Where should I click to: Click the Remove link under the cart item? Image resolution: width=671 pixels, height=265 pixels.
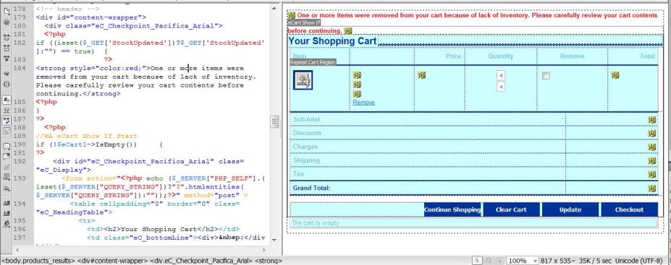(363, 103)
